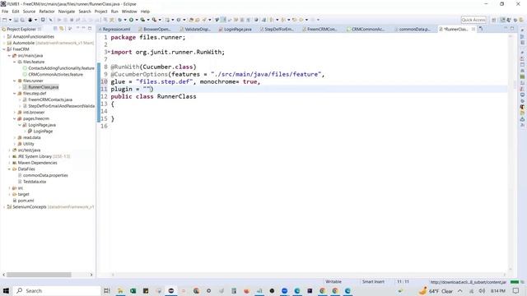Expand the Maven Dependencies node
The image size is (527, 296).
coord(9,163)
